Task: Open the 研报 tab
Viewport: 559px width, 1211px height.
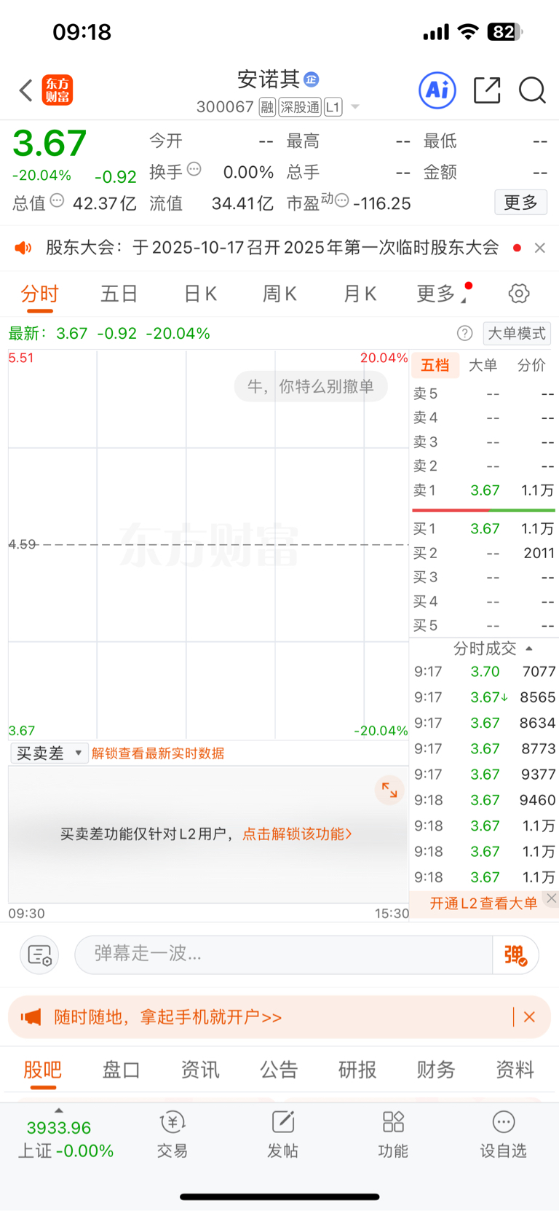Action: (357, 1070)
